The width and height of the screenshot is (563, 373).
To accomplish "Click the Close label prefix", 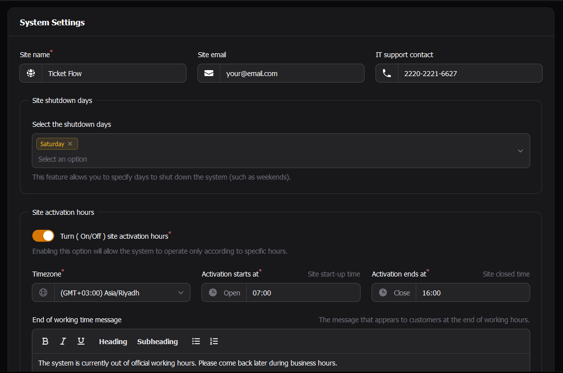I will point(402,293).
